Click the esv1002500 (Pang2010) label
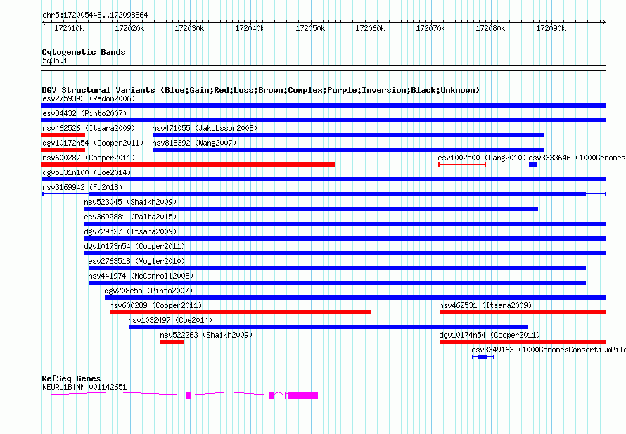Screen dimensions: 626x434 482,158
